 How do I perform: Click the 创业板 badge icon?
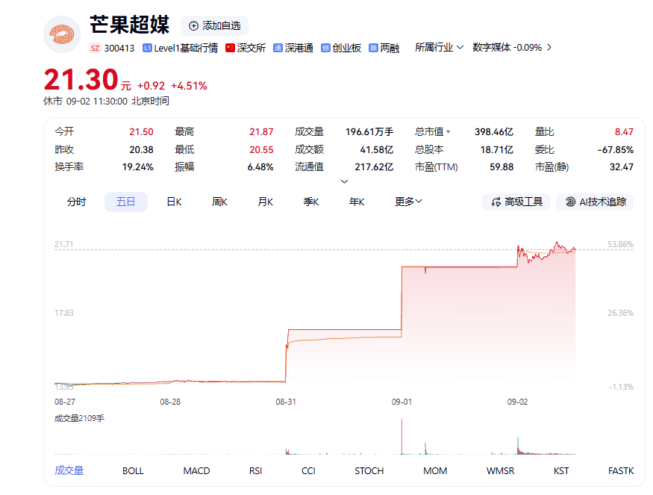(x=325, y=48)
